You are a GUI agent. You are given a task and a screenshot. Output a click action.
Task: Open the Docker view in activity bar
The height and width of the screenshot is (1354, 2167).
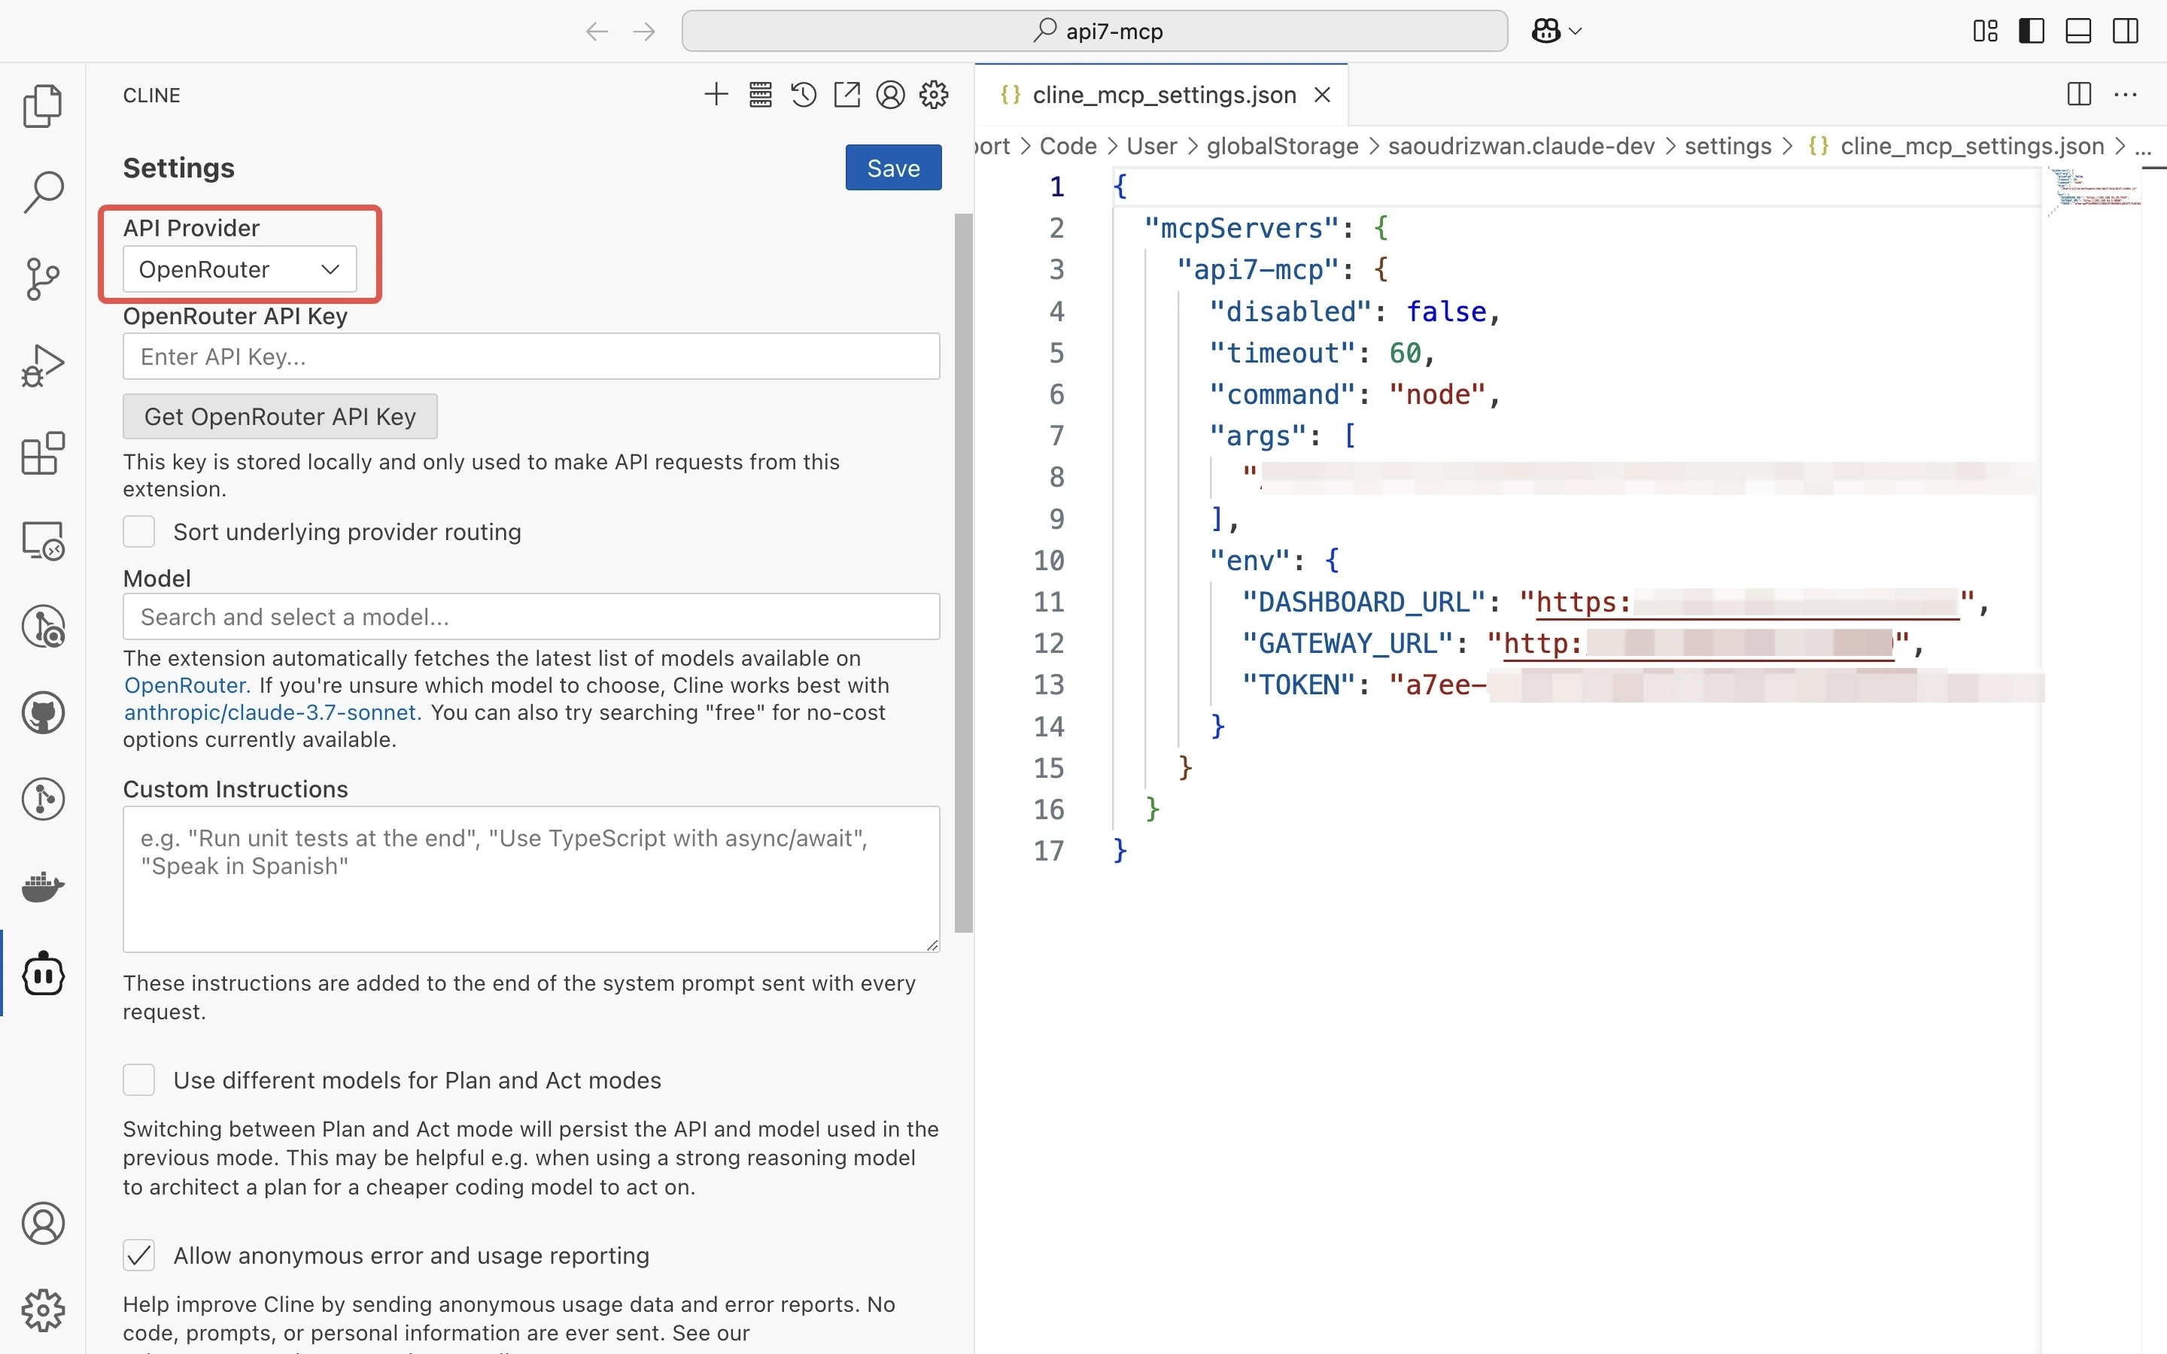pyautogui.click(x=43, y=887)
